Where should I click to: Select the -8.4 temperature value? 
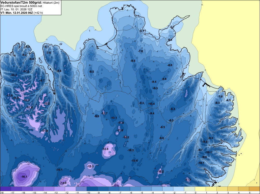click(x=154, y=82)
